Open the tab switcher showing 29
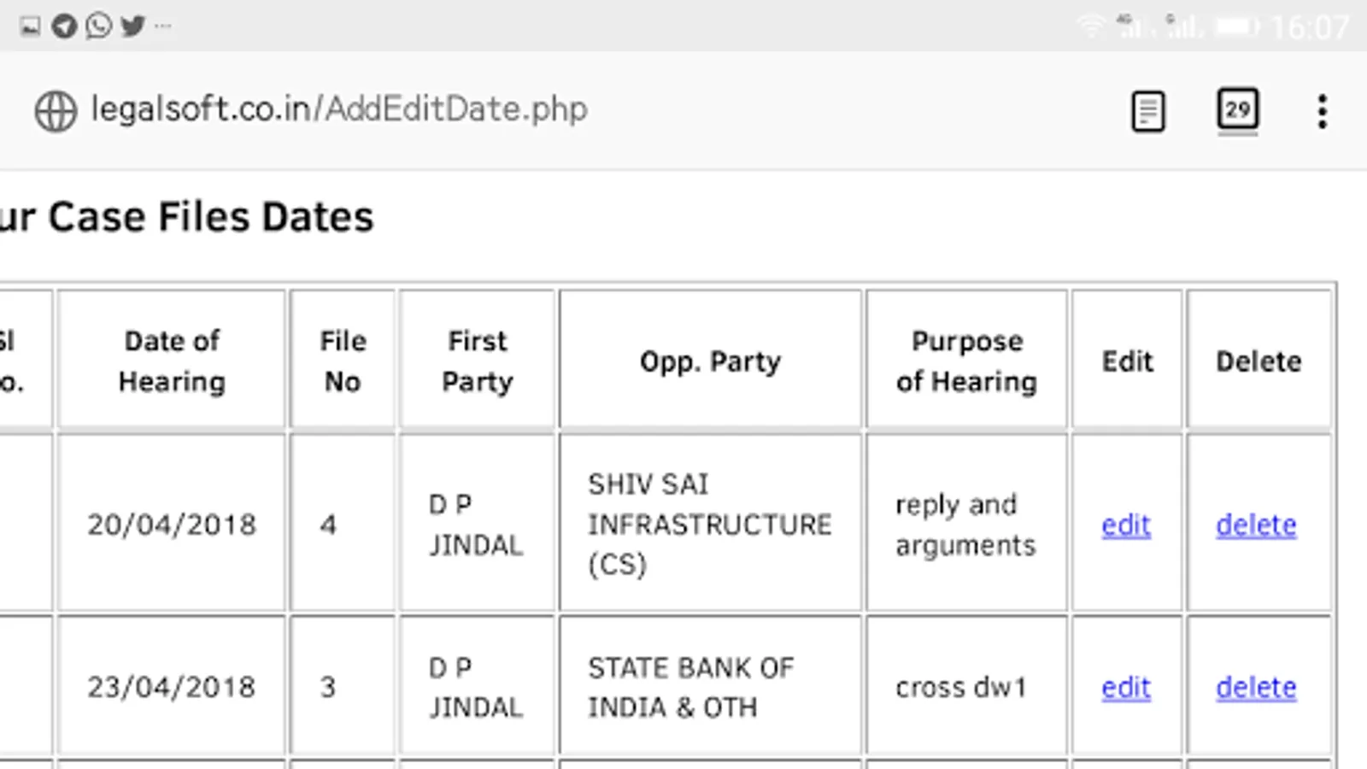 click(x=1237, y=110)
